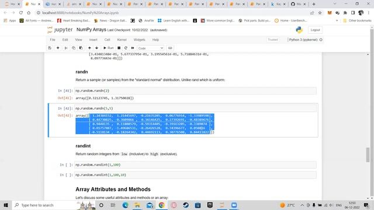The width and height of the screenshot is (374, 210).
Task: Open Learn English with bookmark
Action: pos(174,21)
